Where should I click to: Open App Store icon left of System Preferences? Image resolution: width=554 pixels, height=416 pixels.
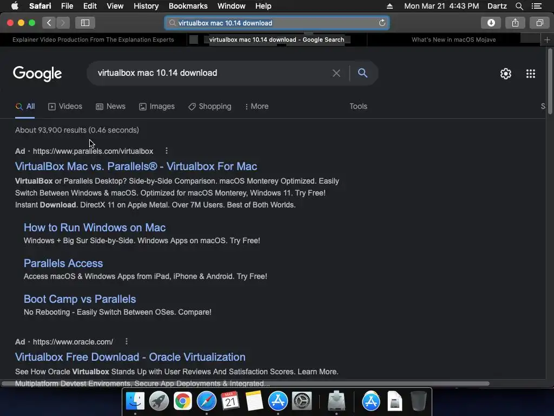278,401
